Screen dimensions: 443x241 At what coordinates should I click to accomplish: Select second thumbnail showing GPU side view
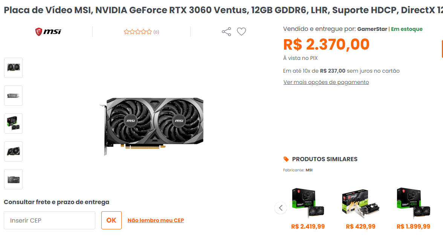click(13, 96)
